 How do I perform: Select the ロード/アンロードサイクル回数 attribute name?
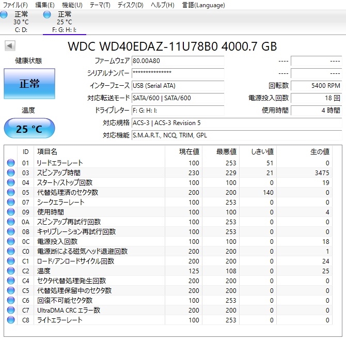(75, 261)
